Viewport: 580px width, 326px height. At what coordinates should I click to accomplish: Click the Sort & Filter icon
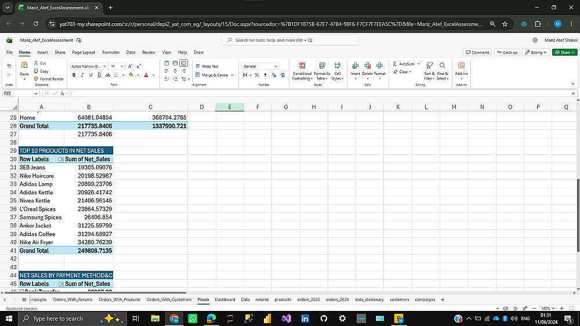coord(429,66)
